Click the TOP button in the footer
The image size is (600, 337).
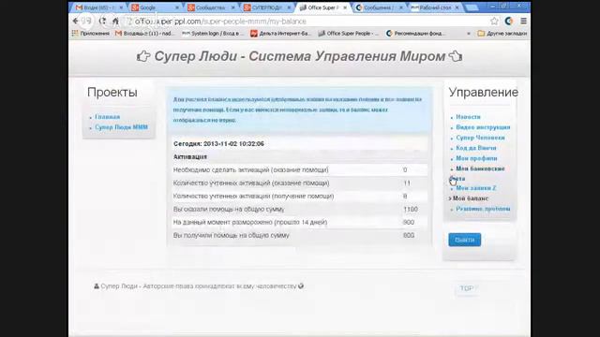coord(467,288)
